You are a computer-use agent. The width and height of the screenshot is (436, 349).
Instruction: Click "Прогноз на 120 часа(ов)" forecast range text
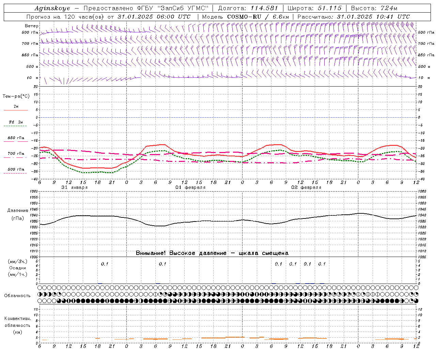[x=65, y=17]
